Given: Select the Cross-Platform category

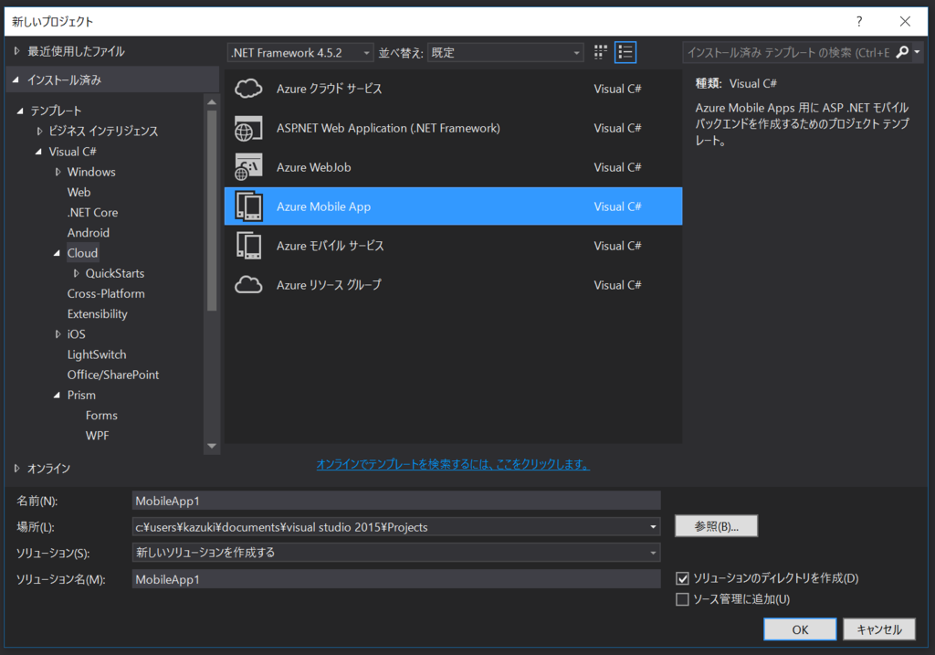Looking at the screenshot, I should point(106,293).
